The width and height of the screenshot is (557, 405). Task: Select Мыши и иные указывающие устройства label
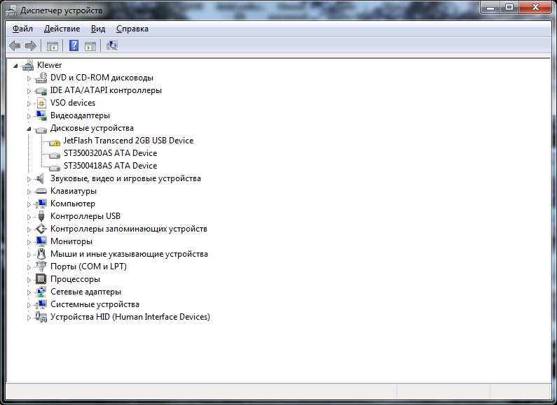129,254
